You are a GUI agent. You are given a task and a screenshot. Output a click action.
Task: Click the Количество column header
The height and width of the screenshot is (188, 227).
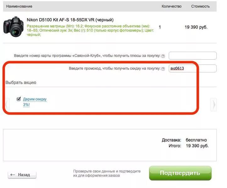click(x=171, y=6)
